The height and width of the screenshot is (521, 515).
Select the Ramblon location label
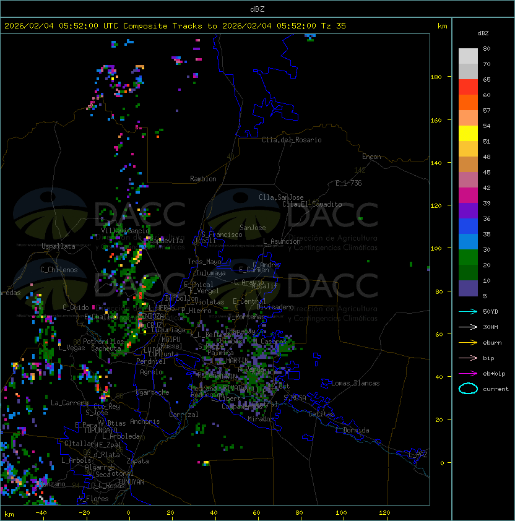(x=203, y=179)
